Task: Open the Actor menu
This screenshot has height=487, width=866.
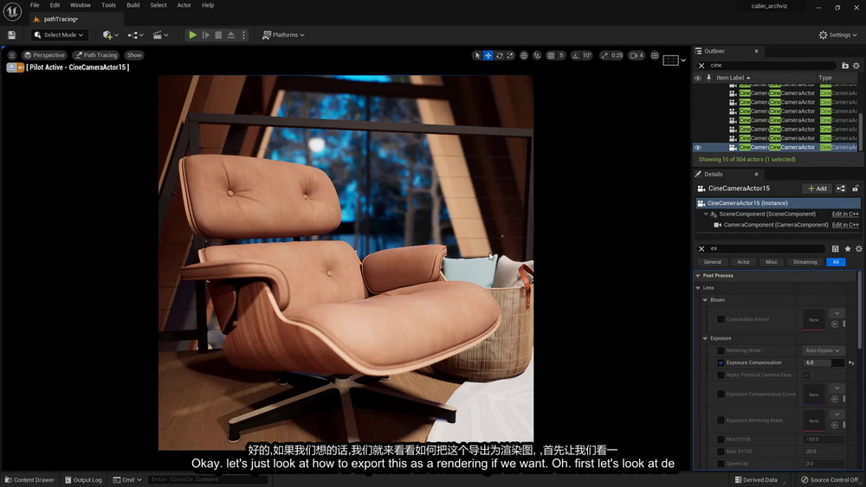Action: (x=184, y=5)
